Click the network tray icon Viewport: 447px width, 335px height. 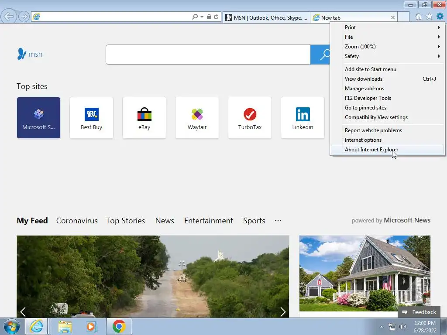coord(392,327)
